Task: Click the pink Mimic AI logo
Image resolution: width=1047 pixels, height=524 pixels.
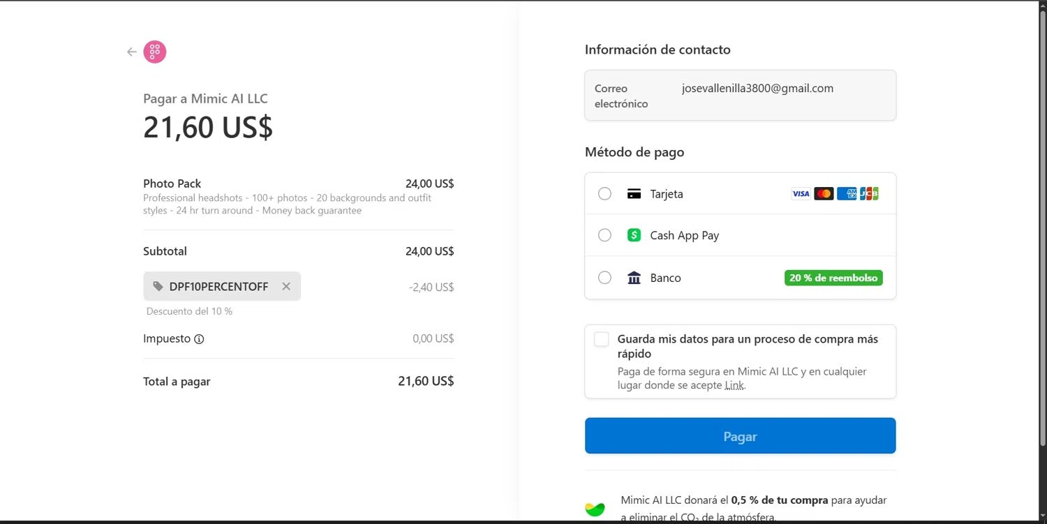Action: pos(155,52)
